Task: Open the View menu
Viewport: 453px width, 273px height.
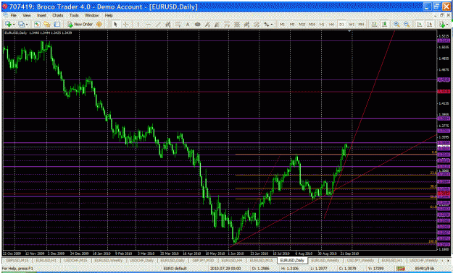Action: point(27,16)
